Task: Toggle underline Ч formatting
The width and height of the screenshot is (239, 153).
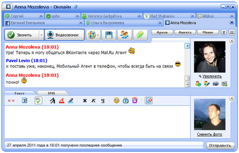Action: pos(103,100)
